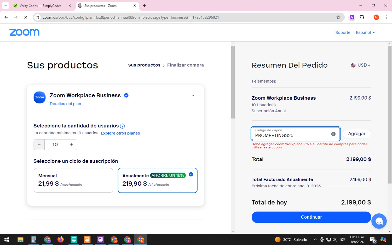Viewport: 392px width, 245px height.
Task: Select the Anualmente subscription cycle
Action: point(158,180)
